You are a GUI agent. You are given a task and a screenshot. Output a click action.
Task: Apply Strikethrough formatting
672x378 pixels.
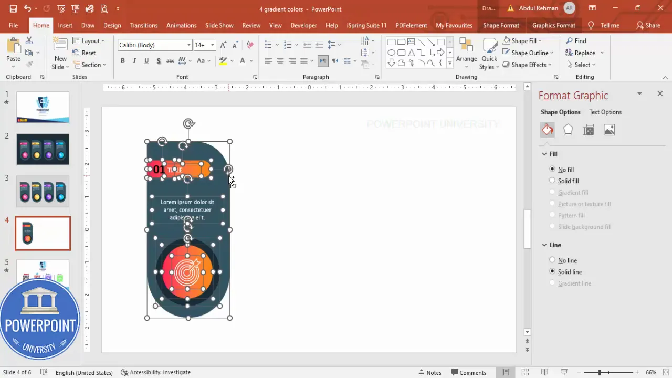tap(170, 61)
